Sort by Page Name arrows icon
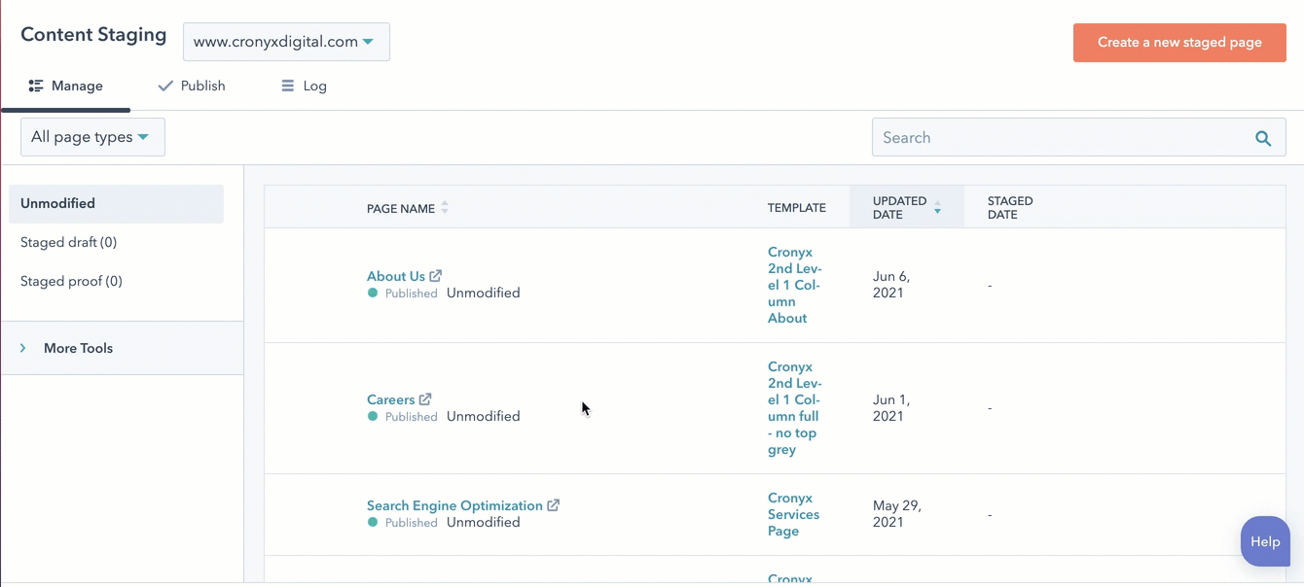 (445, 208)
